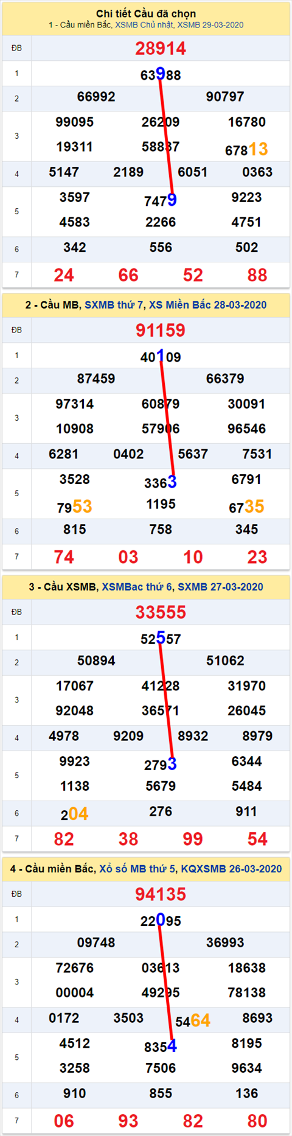Click red prize-7 number 03
Screen dimensions: 292x1136
click(x=128, y=557)
